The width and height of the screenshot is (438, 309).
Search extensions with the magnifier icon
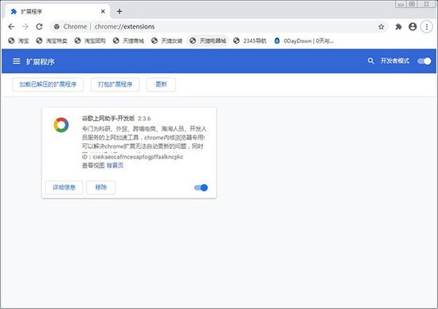tap(370, 61)
